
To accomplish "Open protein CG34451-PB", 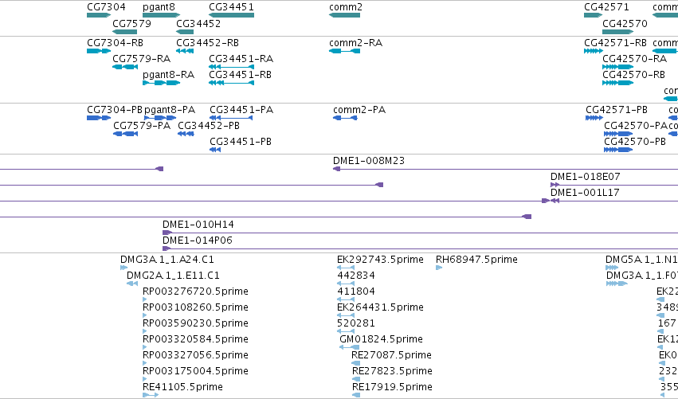I will pos(241,142).
